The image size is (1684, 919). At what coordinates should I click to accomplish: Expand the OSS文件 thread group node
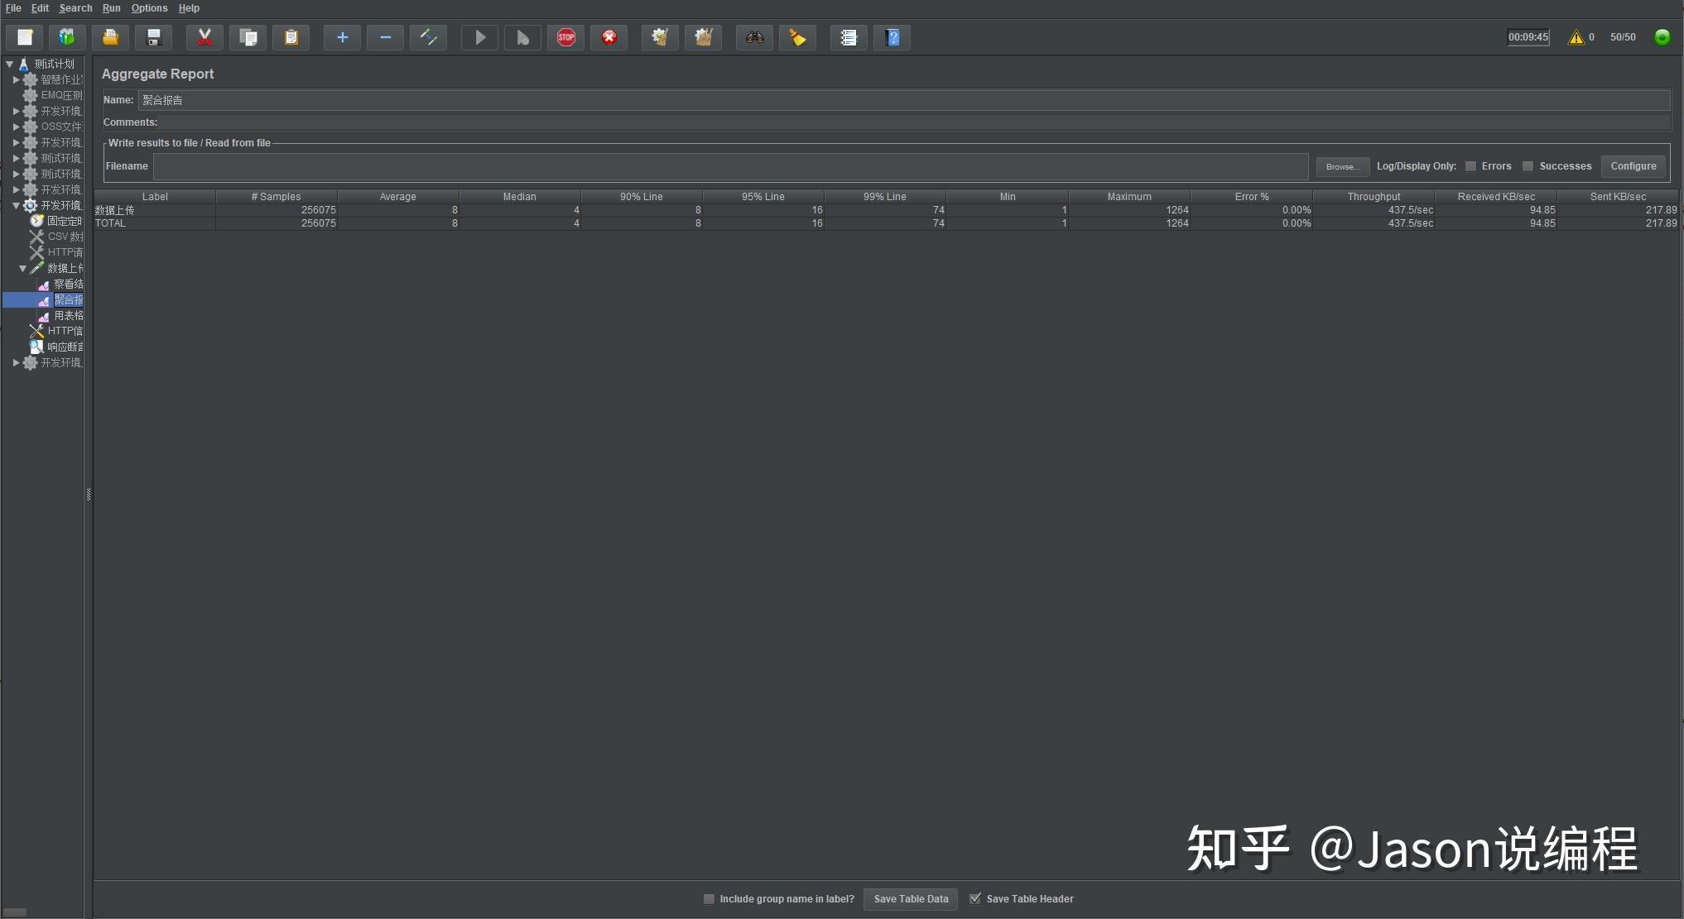click(x=16, y=127)
